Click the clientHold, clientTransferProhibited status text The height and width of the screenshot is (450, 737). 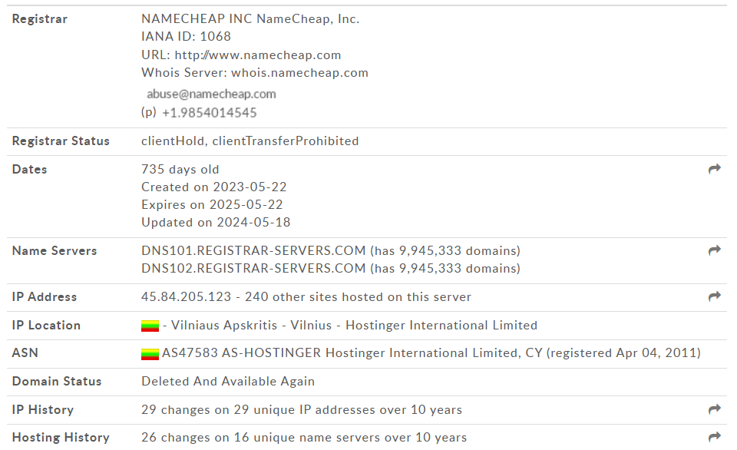tap(250, 141)
